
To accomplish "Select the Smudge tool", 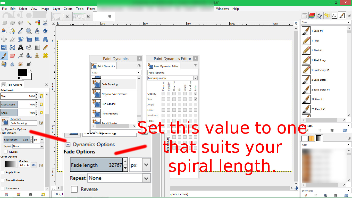I will (21, 64).
